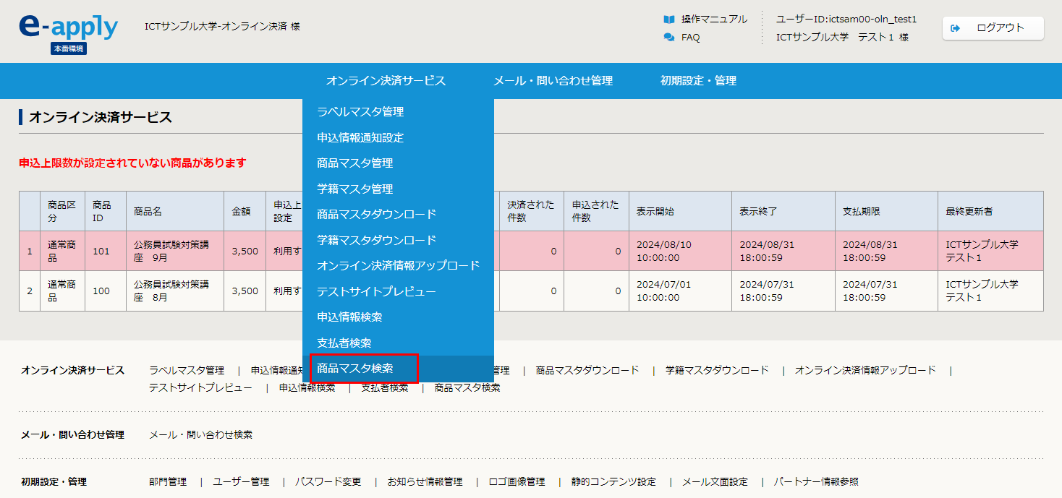Image resolution: width=1062 pixels, height=498 pixels.
Task: Click the ログアウト button
Action: pos(993,28)
